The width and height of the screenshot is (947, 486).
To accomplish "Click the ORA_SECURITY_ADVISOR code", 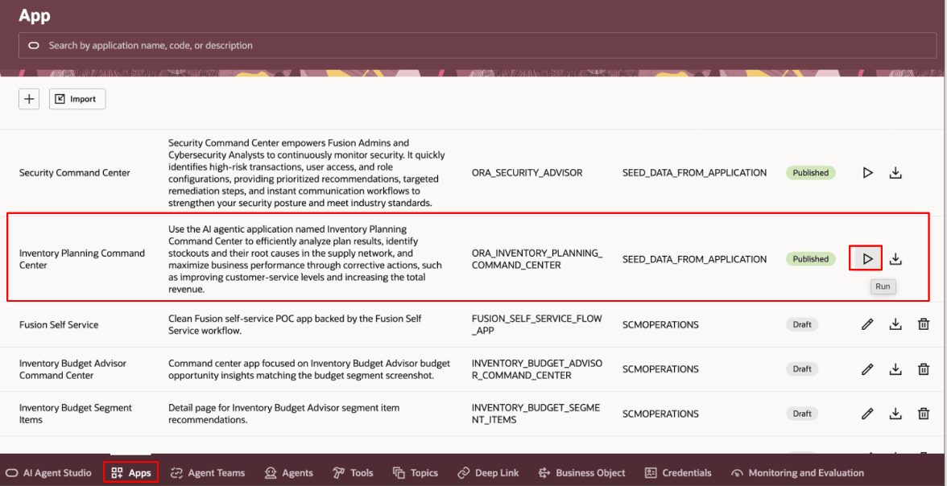I will [x=527, y=173].
